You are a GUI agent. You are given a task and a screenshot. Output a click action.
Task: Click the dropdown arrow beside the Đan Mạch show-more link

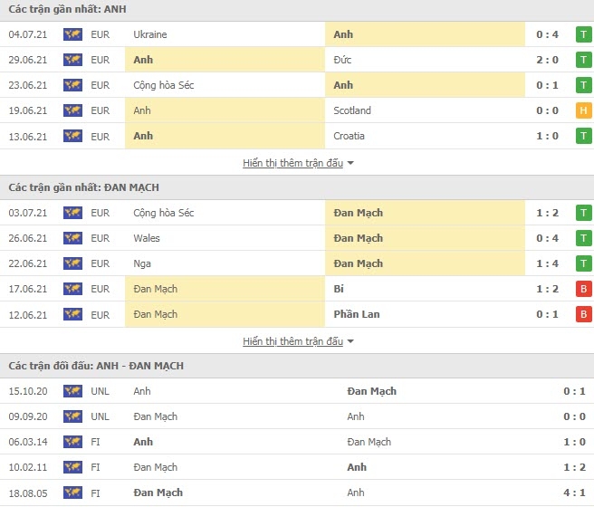[350, 341]
